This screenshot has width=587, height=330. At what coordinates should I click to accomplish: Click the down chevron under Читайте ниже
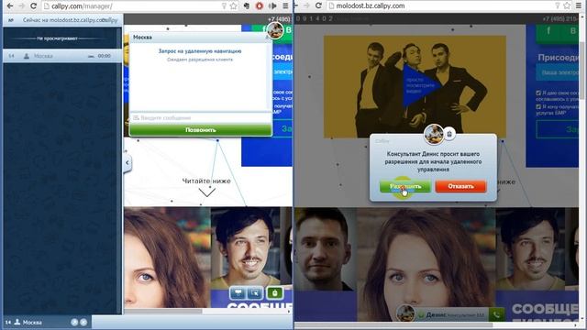[206, 192]
